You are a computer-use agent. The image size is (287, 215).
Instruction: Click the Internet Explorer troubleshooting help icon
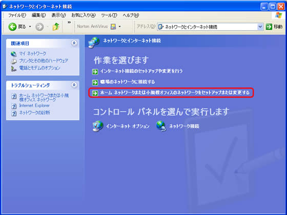[x=14, y=106]
